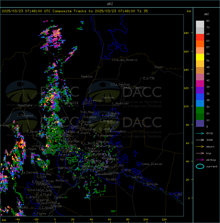Select the magenta swatch in dBZ scale
This screenshot has height=223, width=220.
click(x=200, y=83)
